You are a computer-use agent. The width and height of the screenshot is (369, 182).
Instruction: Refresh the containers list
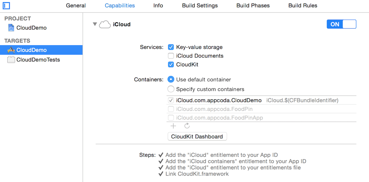tap(187, 126)
